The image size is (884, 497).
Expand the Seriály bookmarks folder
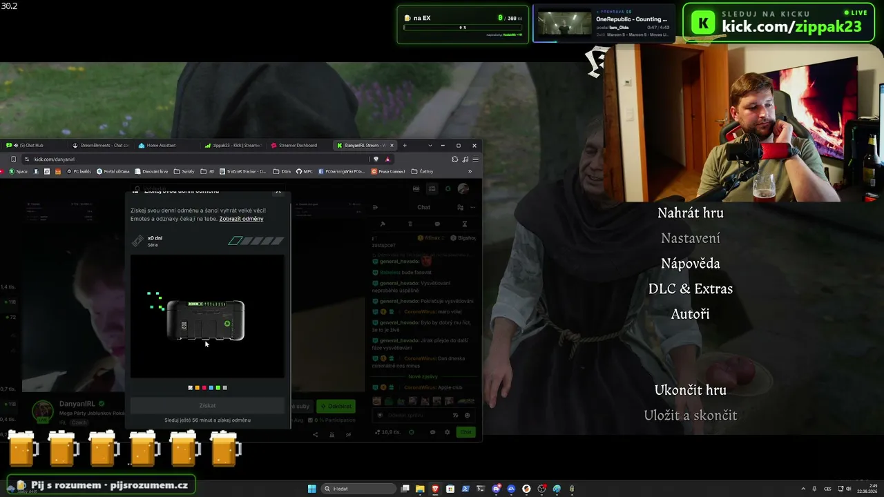184,171
